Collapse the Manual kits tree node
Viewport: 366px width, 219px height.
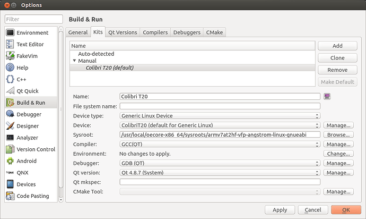coord(74,61)
